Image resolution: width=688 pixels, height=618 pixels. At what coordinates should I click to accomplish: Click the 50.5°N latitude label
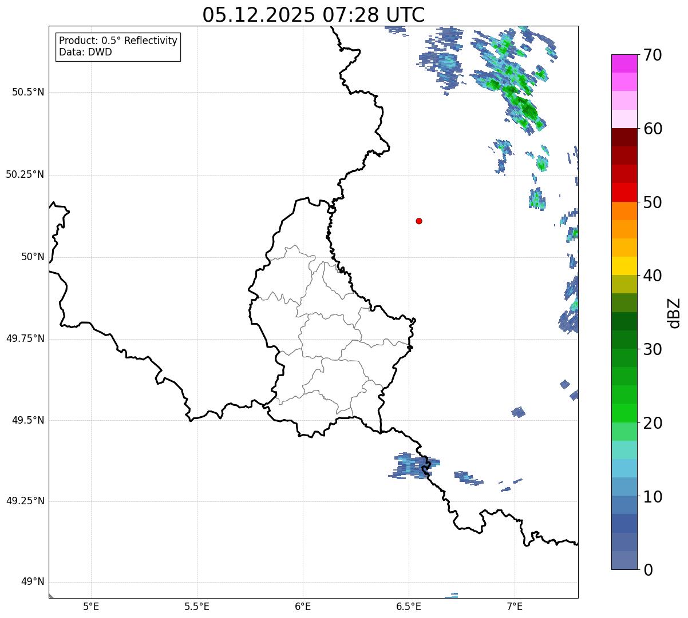coord(28,92)
